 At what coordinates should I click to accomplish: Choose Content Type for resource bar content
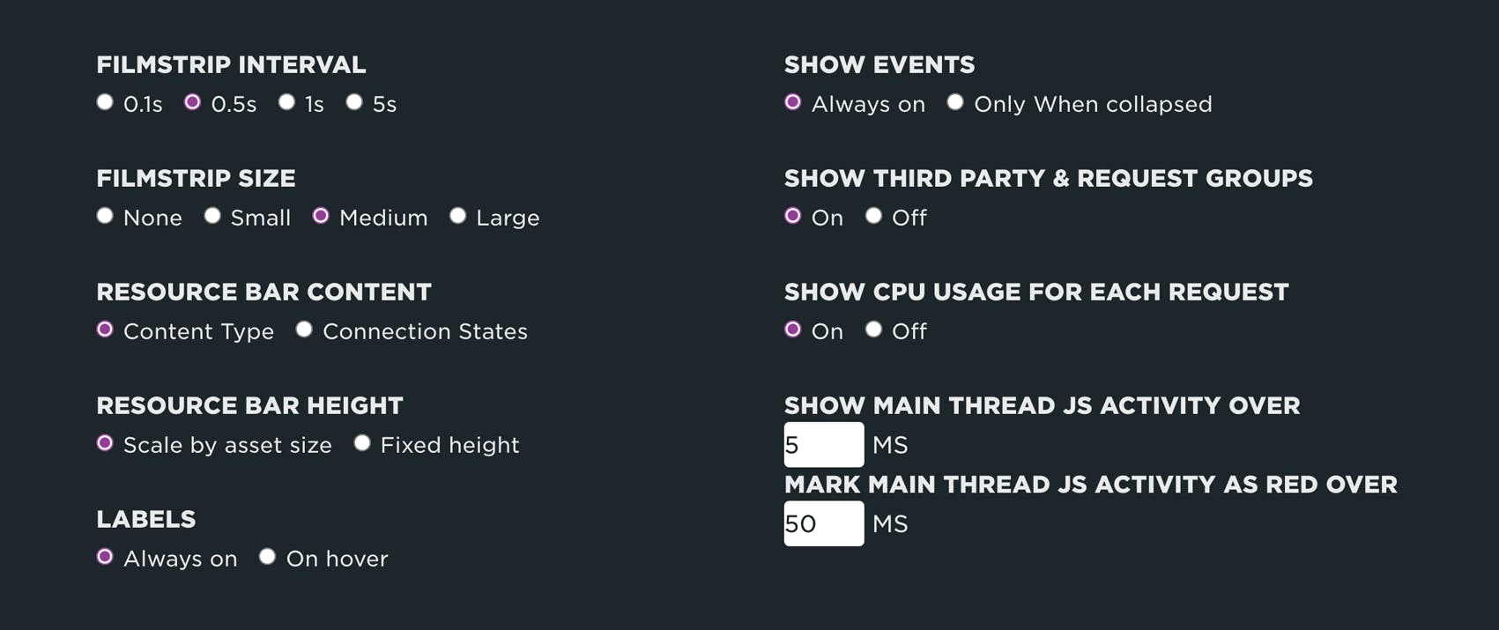(x=105, y=330)
